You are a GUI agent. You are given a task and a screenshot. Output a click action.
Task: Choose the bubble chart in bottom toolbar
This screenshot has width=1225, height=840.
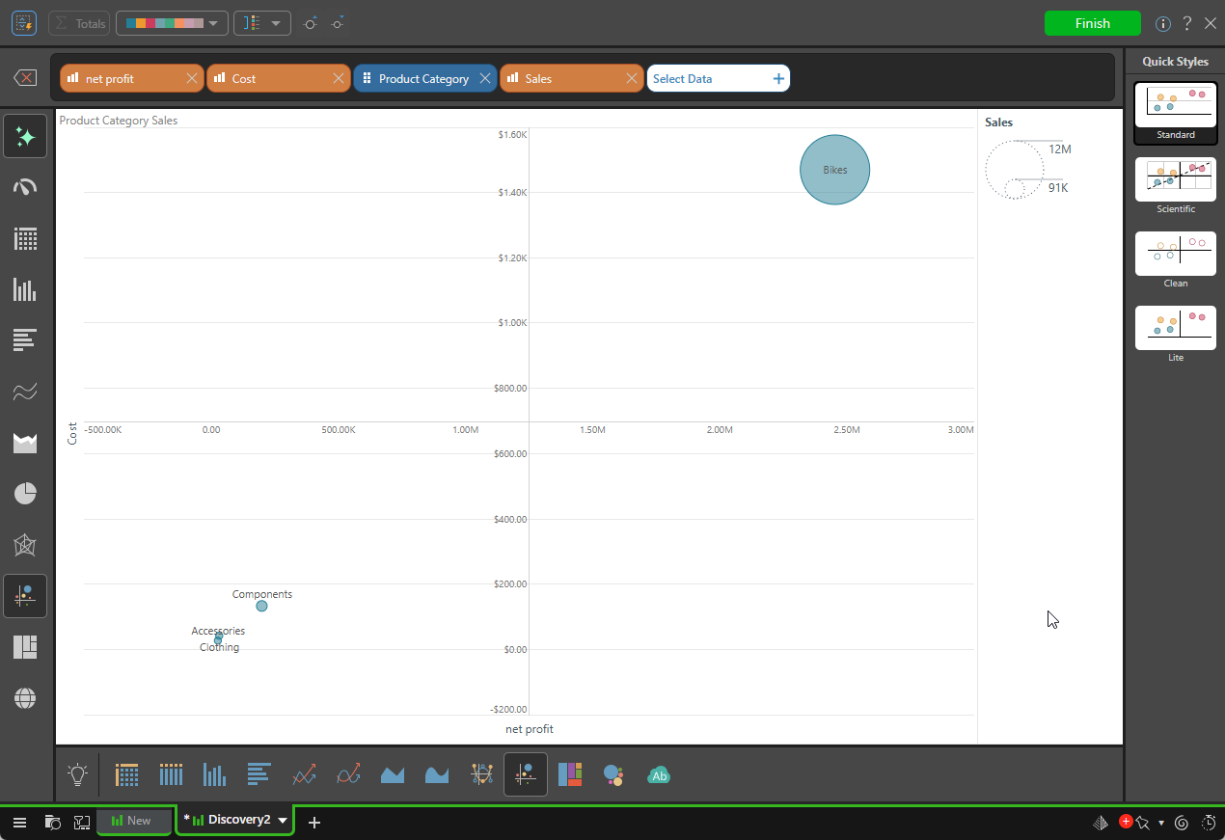pyautogui.click(x=613, y=774)
